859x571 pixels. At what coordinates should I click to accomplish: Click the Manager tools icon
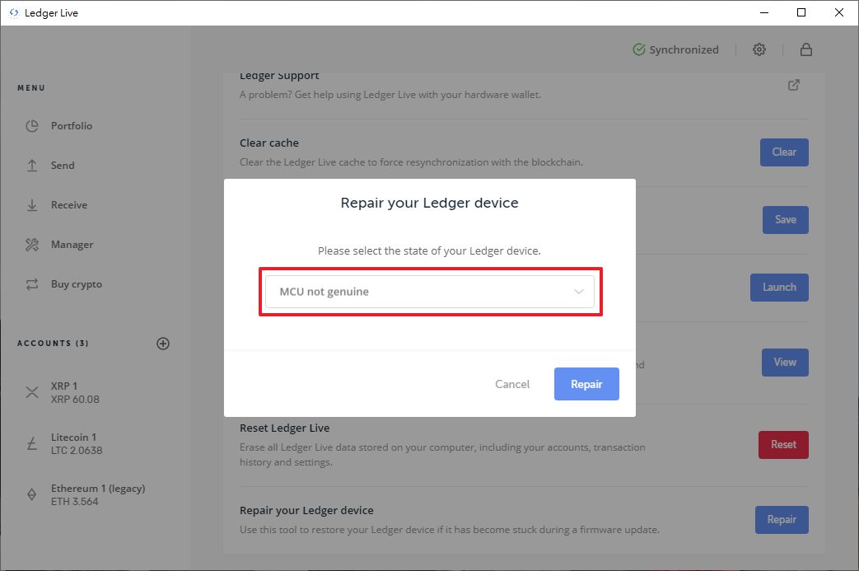32,245
